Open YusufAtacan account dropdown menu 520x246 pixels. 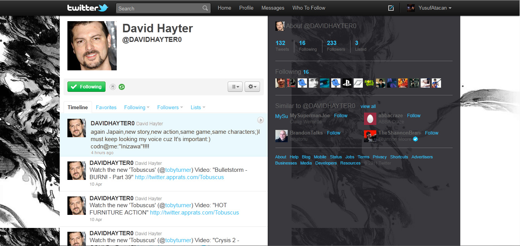click(435, 8)
